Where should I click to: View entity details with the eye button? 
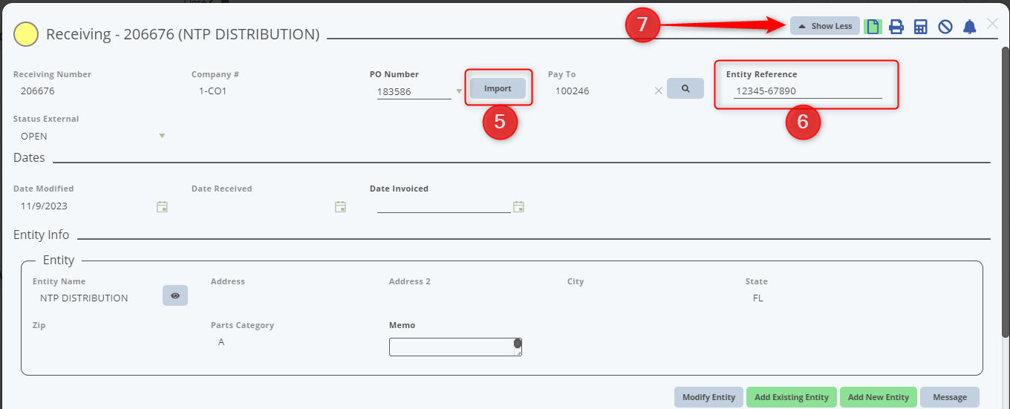175,295
